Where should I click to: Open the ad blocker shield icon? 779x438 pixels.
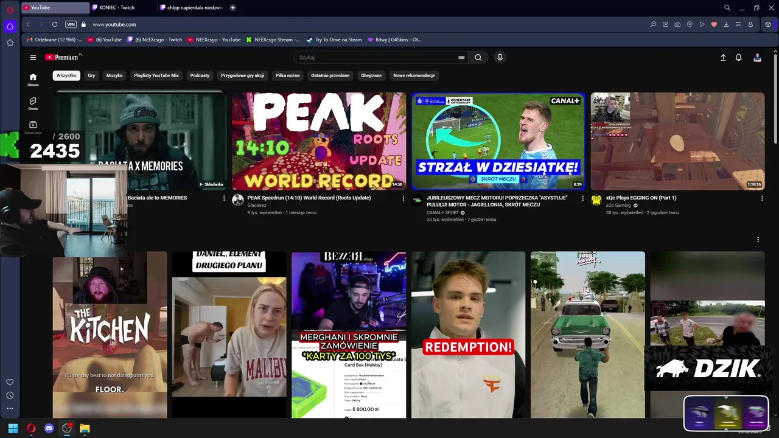click(690, 24)
